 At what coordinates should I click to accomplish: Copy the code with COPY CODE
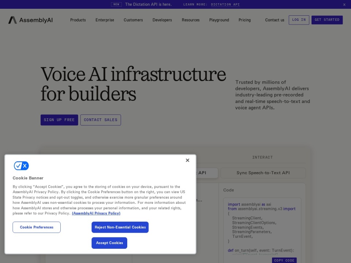284,260
